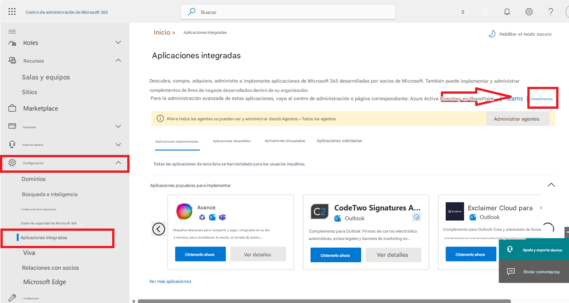Image resolution: width=569 pixels, height=303 pixels.
Task: Click the Teams icon on the Avance card
Action: click(222, 217)
